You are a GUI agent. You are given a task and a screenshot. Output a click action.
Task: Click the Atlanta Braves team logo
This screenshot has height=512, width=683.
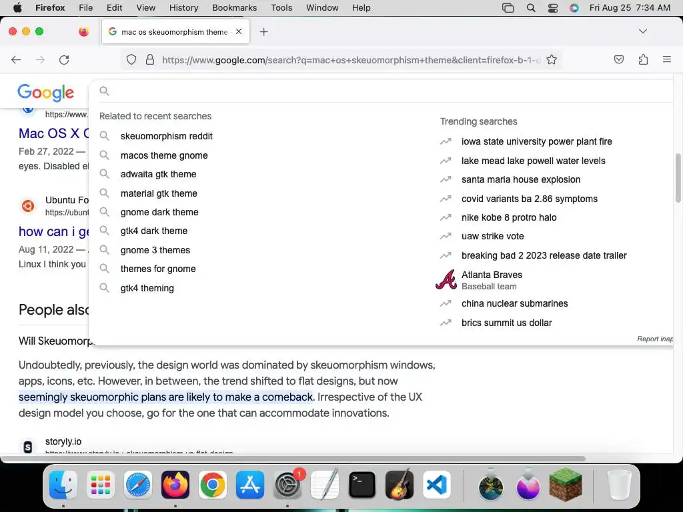tap(446, 279)
